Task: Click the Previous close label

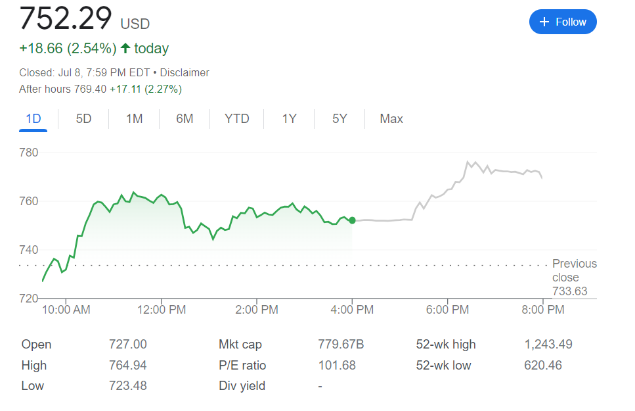Action: (574, 270)
